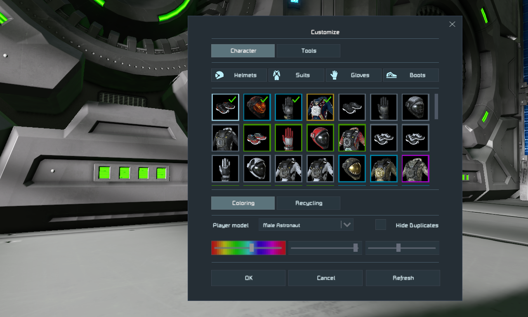
Task: Open the Player model dropdown
Action: 306,225
